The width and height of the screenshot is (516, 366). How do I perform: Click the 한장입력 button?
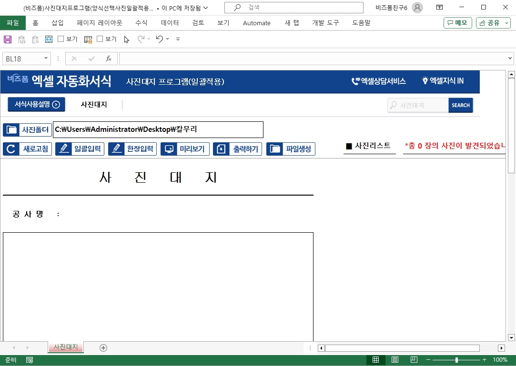pos(132,149)
